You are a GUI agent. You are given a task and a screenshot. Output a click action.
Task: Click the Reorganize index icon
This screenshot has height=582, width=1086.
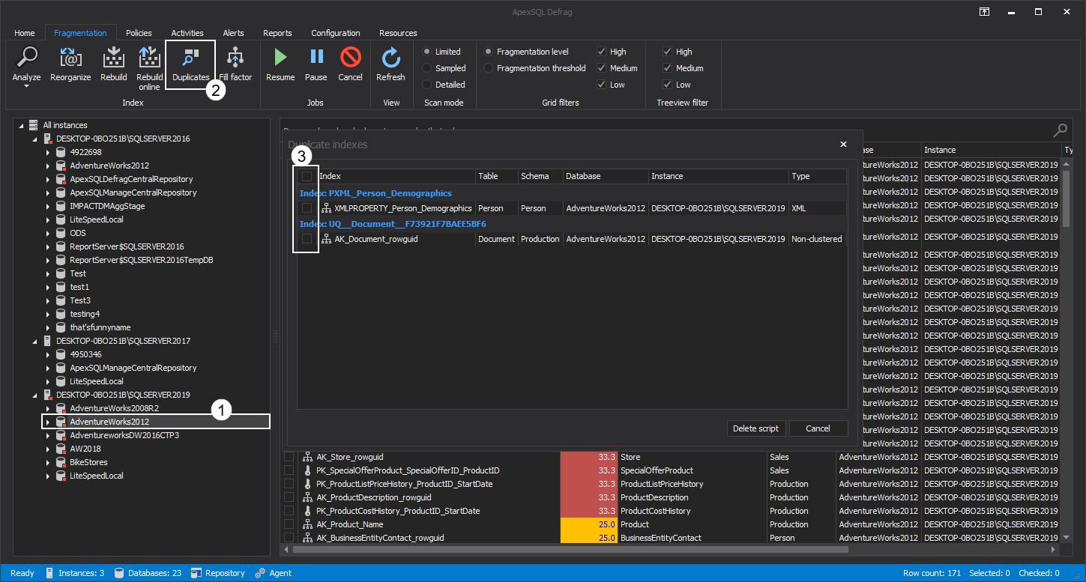(x=70, y=58)
